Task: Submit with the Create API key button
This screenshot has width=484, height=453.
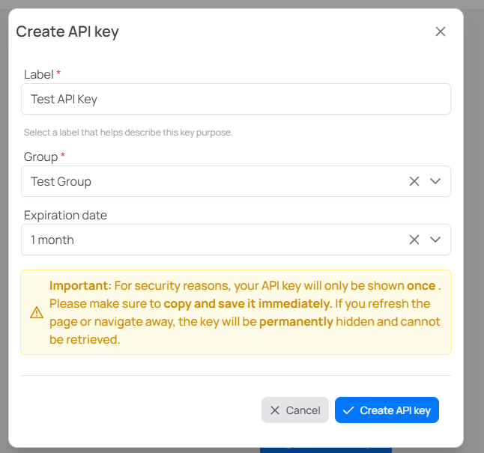Action: 387,410
